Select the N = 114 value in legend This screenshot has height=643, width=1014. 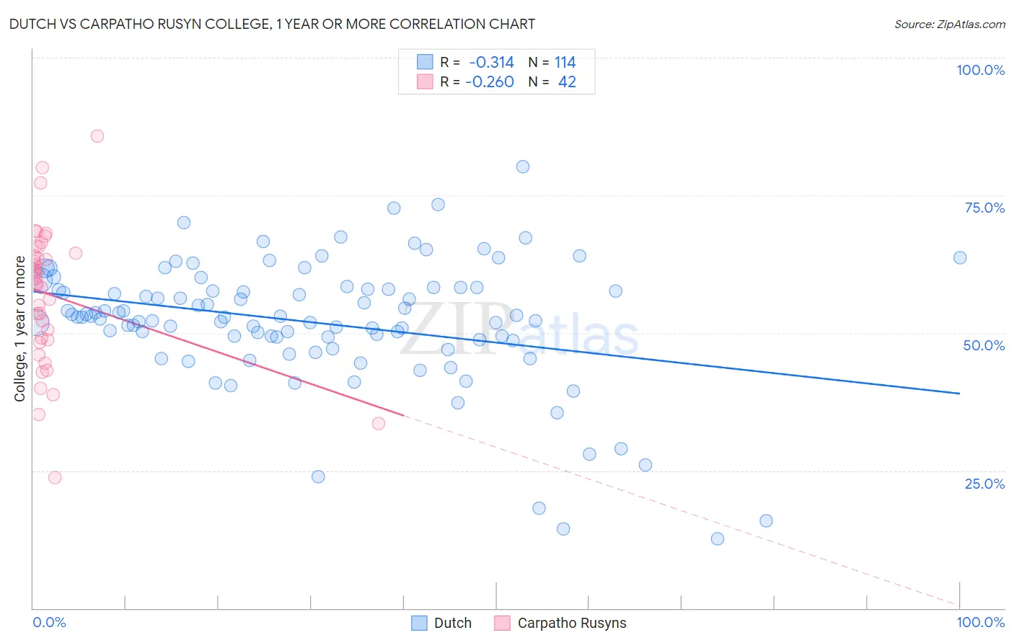pyautogui.click(x=552, y=62)
